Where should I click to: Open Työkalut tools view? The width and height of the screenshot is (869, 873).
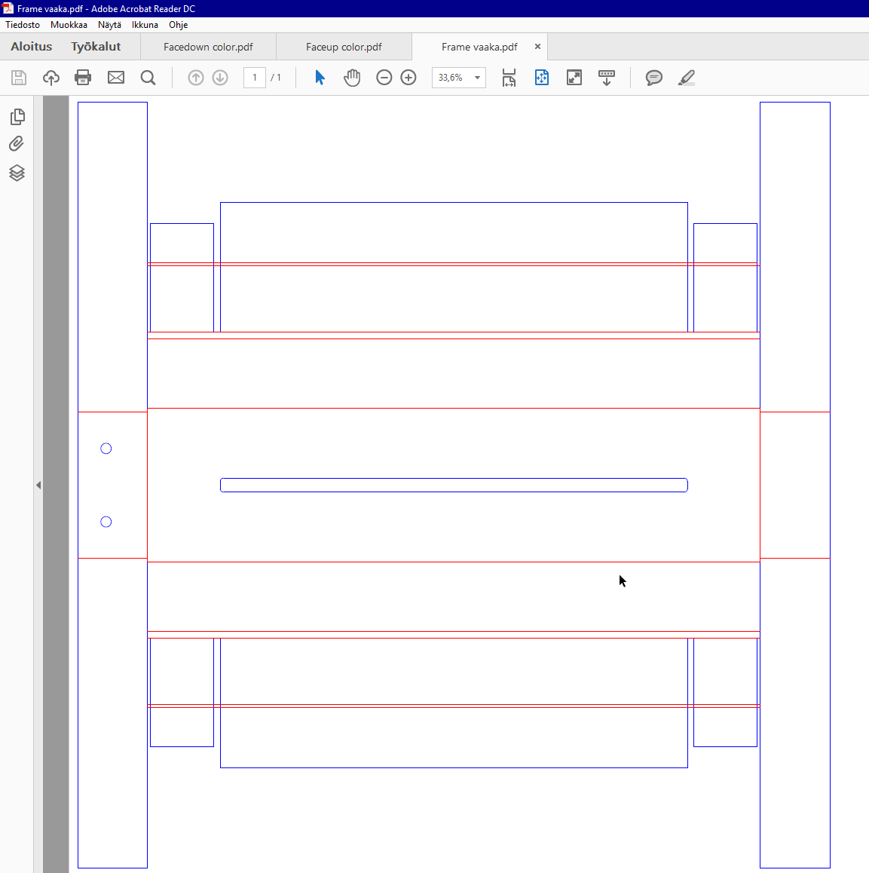(96, 47)
